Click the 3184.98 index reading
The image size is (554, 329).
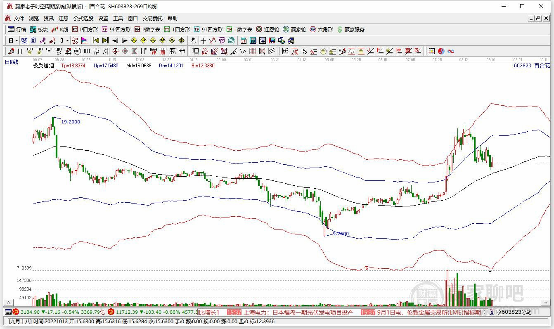click(x=30, y=312)
